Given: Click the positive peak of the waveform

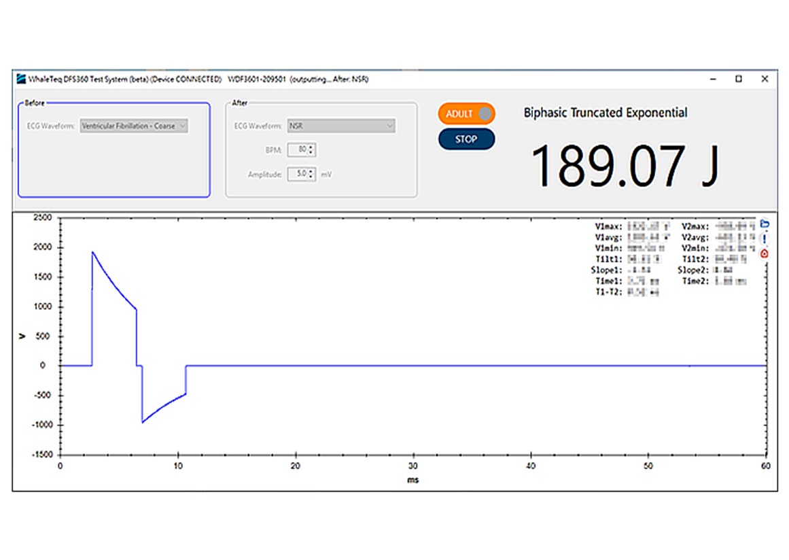Looking at the screenshot, I should click(x=92, y=253).
